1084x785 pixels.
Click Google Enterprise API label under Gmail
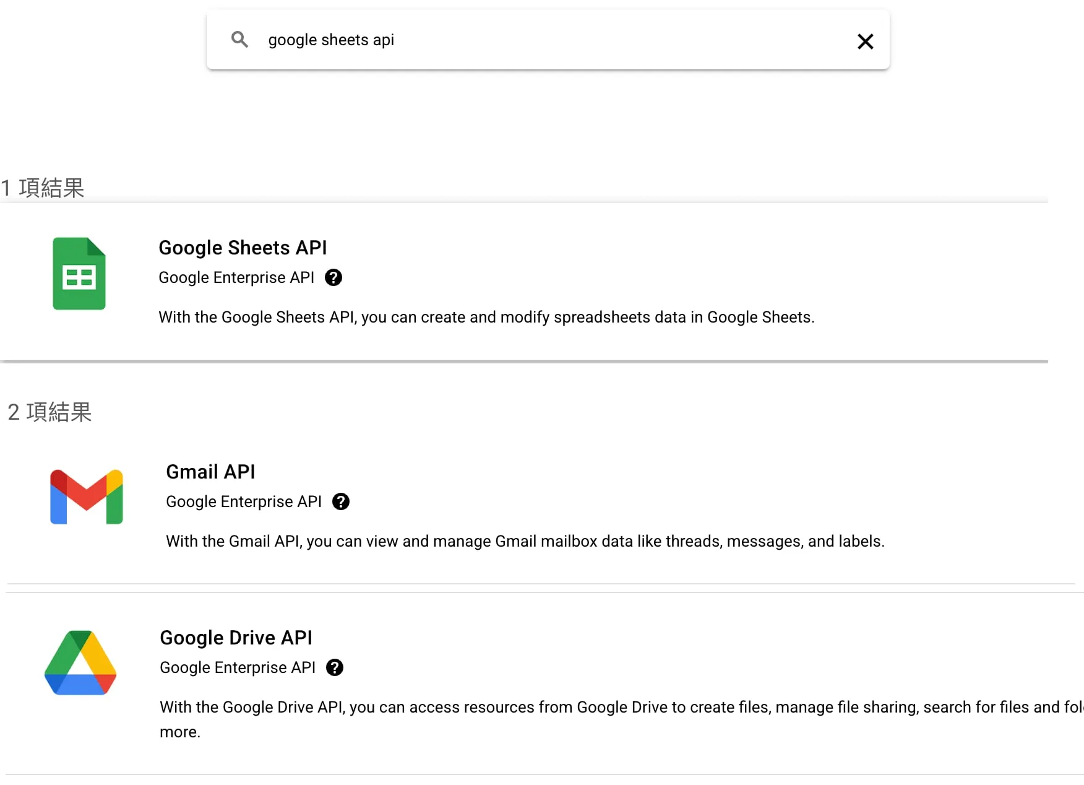click(x=244, y=501)
